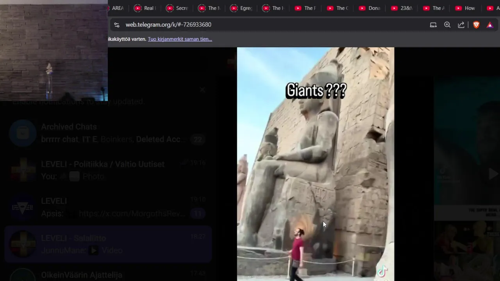The image size is (500, 281).
Task: Switch to the 'Egreg' browser tab
Action: pos(241,8)
